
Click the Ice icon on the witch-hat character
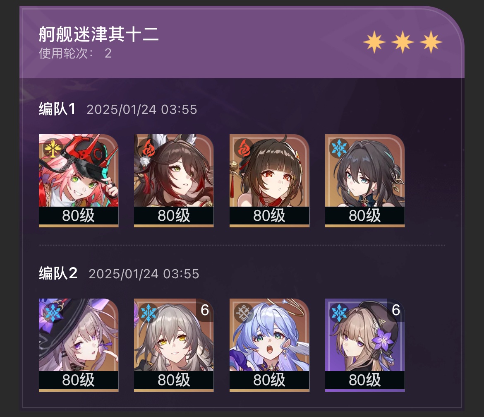click(53, 312)
